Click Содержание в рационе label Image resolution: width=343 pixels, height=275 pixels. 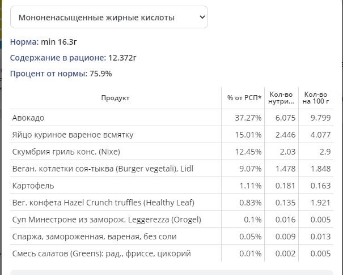coord(58,58)
